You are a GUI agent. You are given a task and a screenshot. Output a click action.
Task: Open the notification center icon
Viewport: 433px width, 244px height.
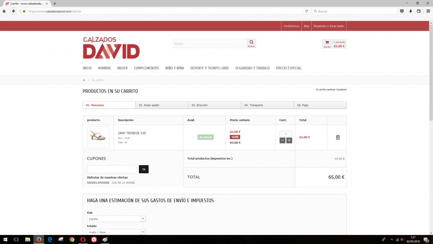tap(426, 240)
